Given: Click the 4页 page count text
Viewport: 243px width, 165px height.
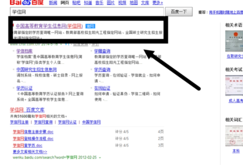Looking at the screenshot, I should (x=161, y=132).
